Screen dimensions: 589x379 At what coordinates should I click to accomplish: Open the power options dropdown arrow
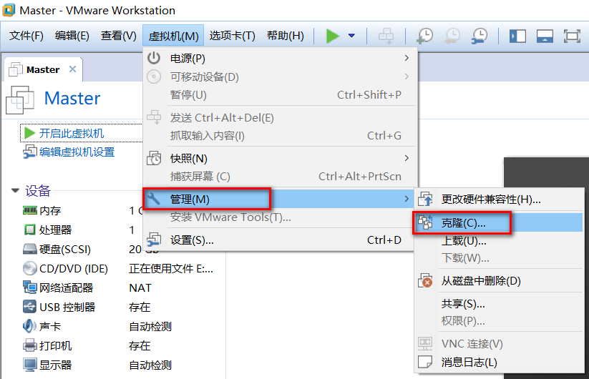click(x=351, y=36)
